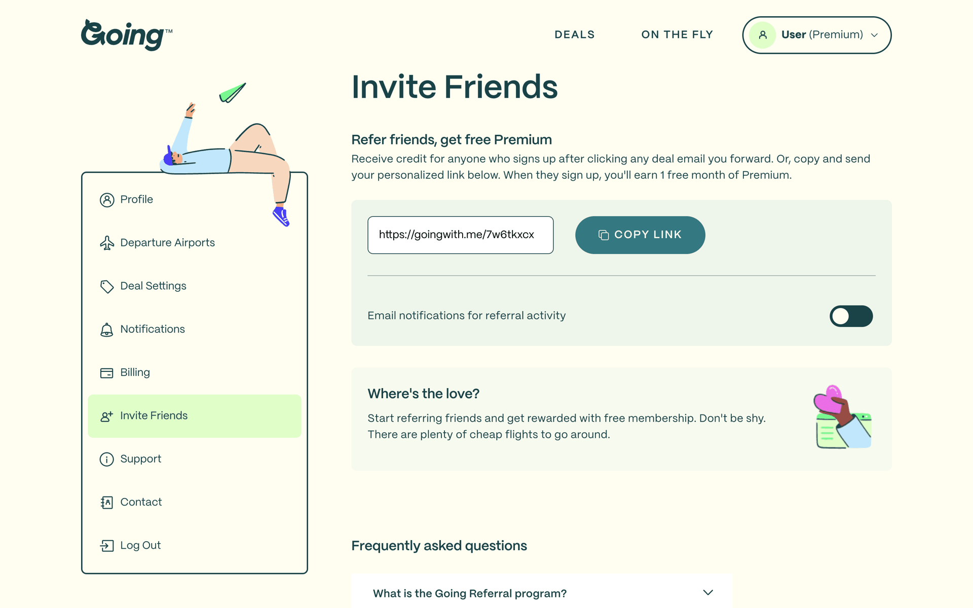Click the Contact address book icon
The image size is (973, 608).
pos(106,502)
